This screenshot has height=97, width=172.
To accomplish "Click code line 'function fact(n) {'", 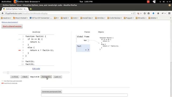I will pyautogui.click(x=36, y=36).
